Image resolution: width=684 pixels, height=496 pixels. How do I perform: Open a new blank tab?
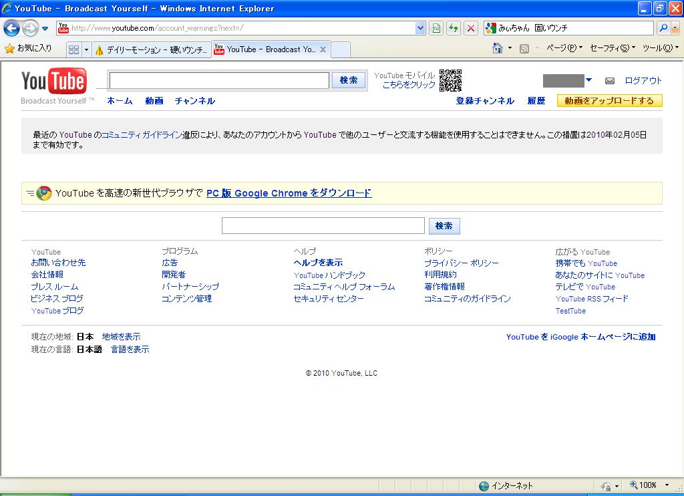[341, 49]
